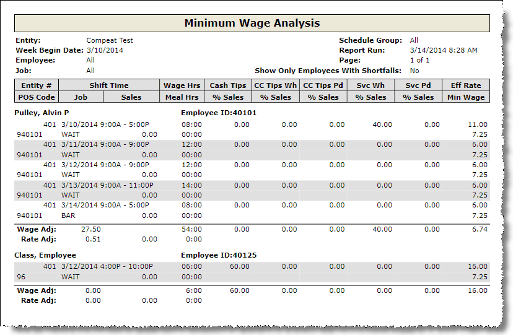Screen dimensions: 513x335
Task: Select the CC Tips Wh column header
Action: click(275, 85)
